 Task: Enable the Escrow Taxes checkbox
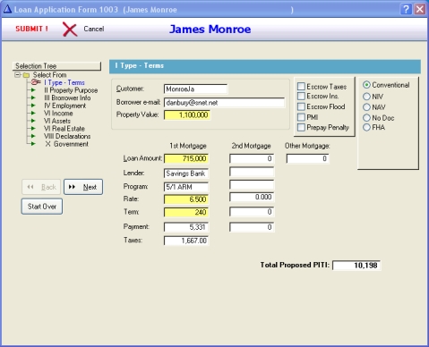(x=301, y=87)
